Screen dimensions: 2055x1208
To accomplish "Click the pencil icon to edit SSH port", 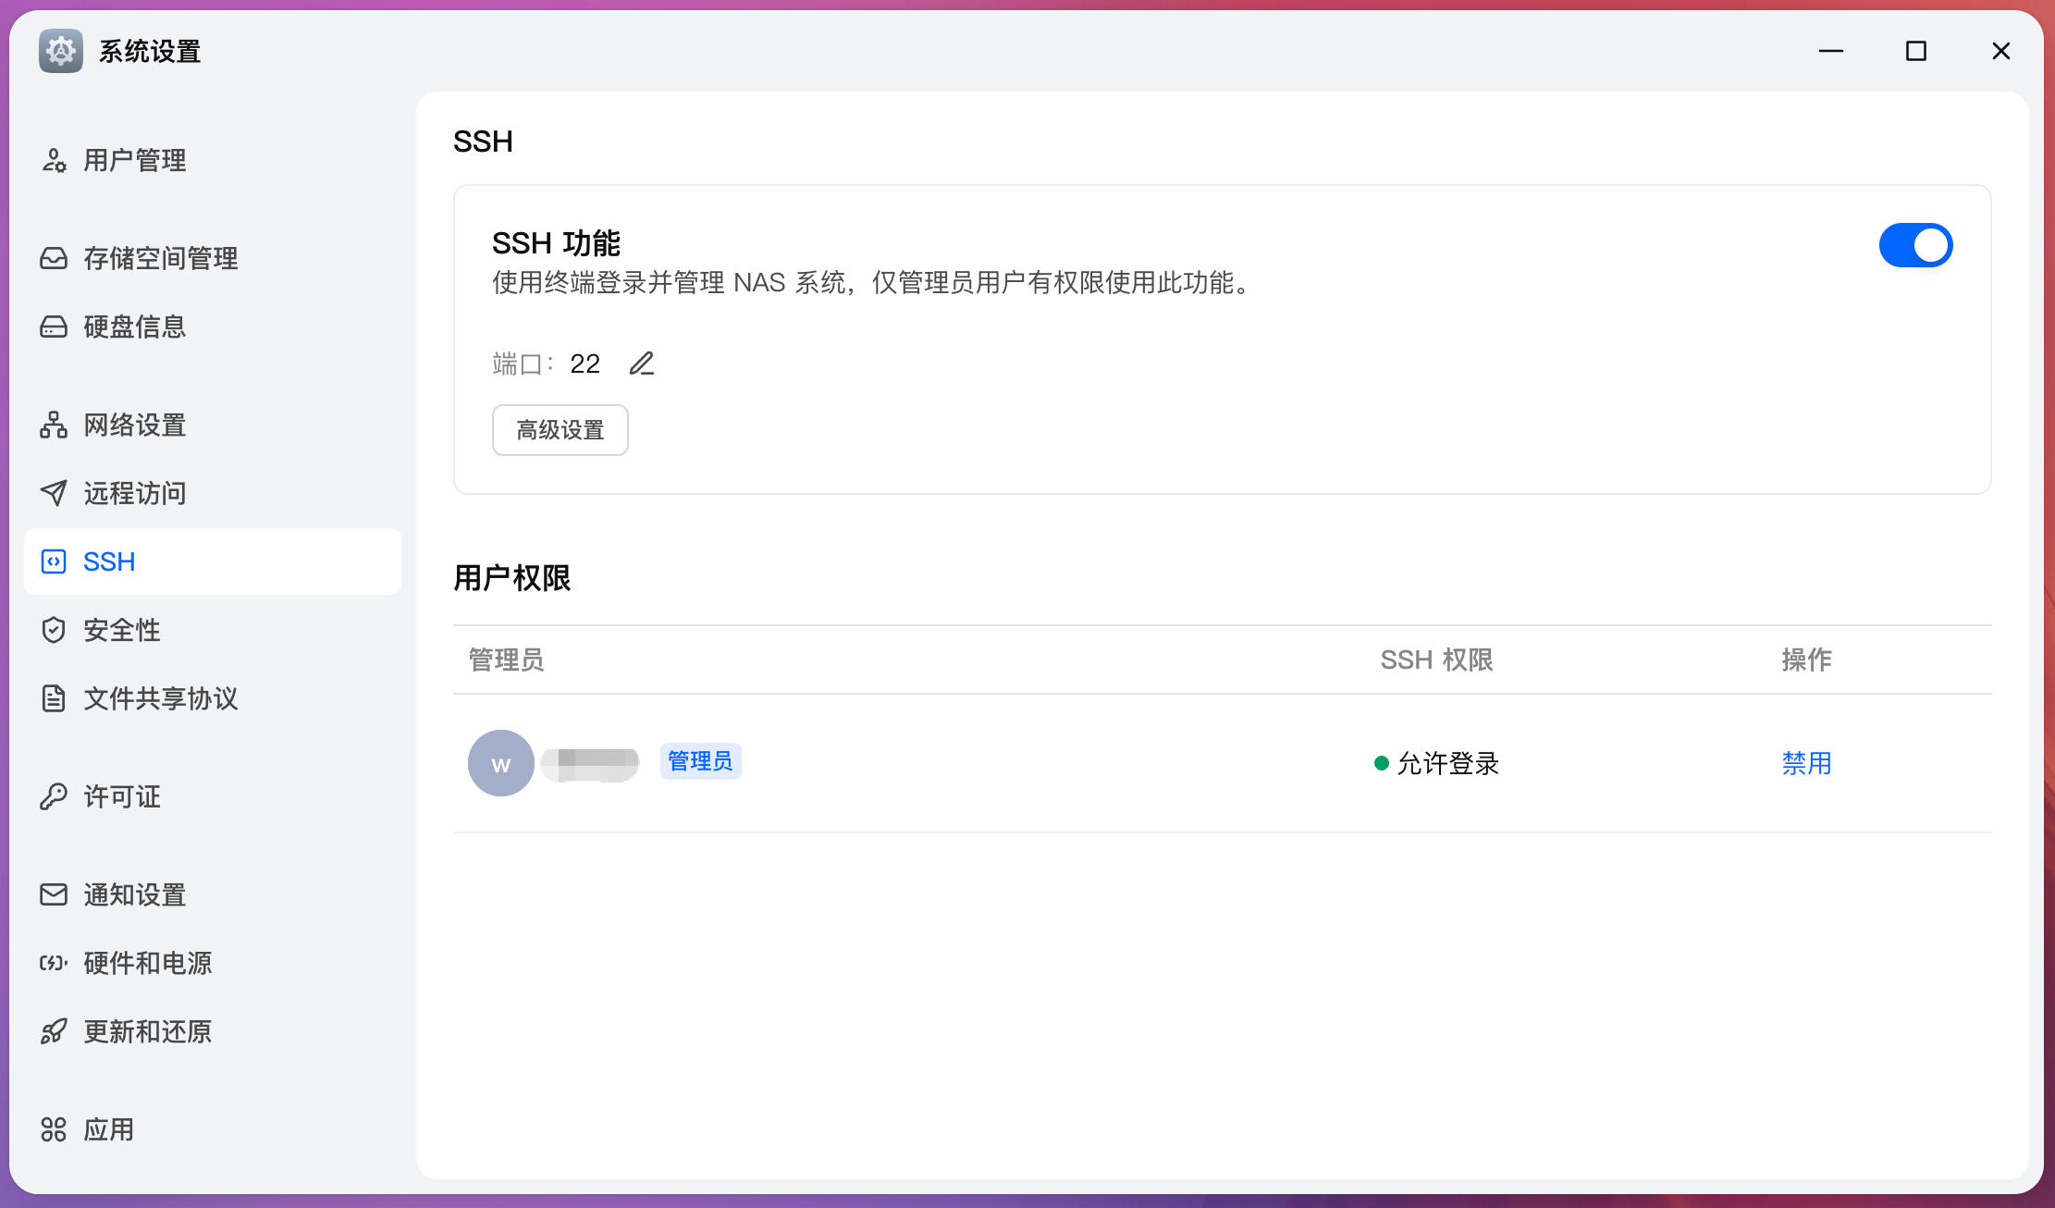I will (x=642, y=364).
